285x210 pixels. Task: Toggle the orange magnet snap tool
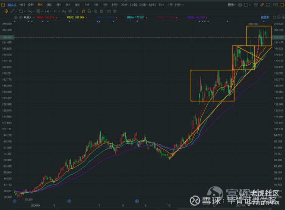(83, 12)
